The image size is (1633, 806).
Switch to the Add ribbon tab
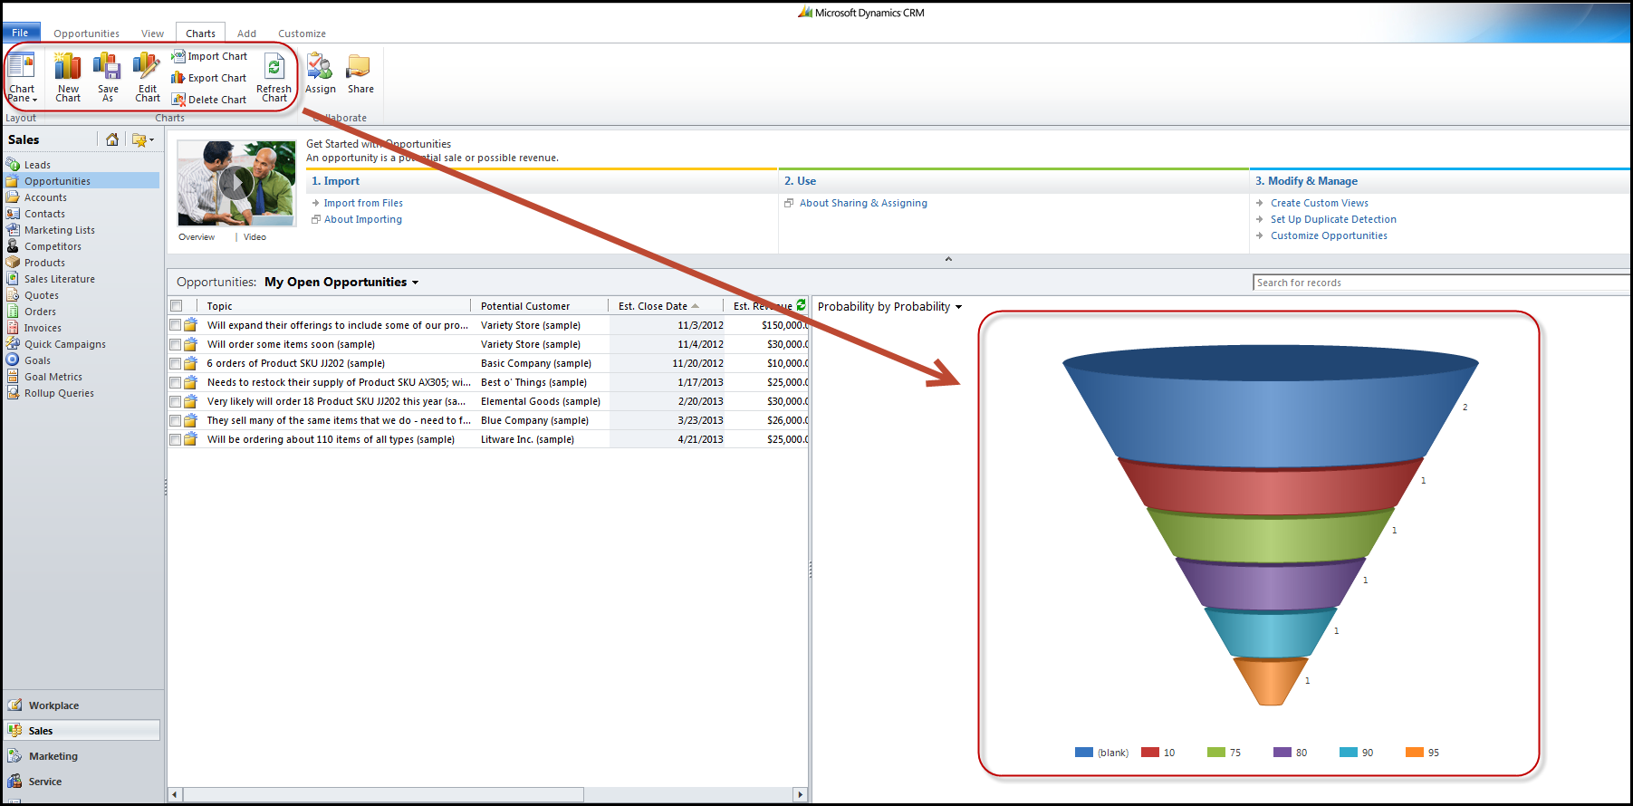(x=246, y=34)
